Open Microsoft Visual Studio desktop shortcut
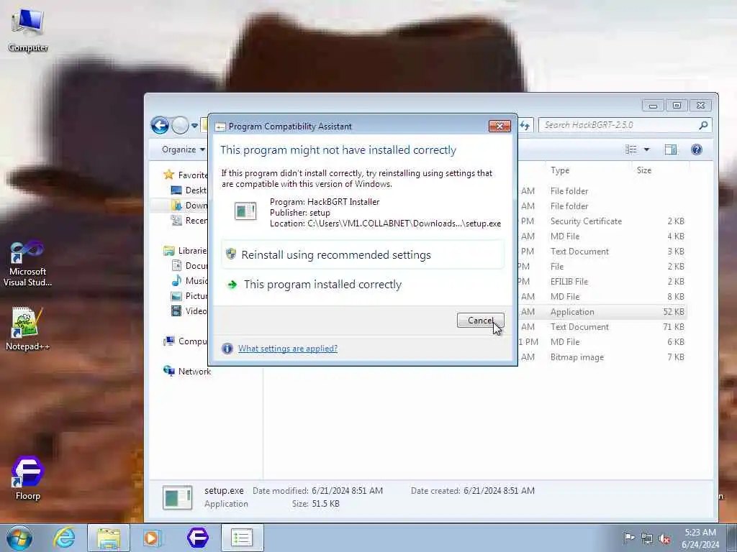The image size is (737, 552). 27,264
